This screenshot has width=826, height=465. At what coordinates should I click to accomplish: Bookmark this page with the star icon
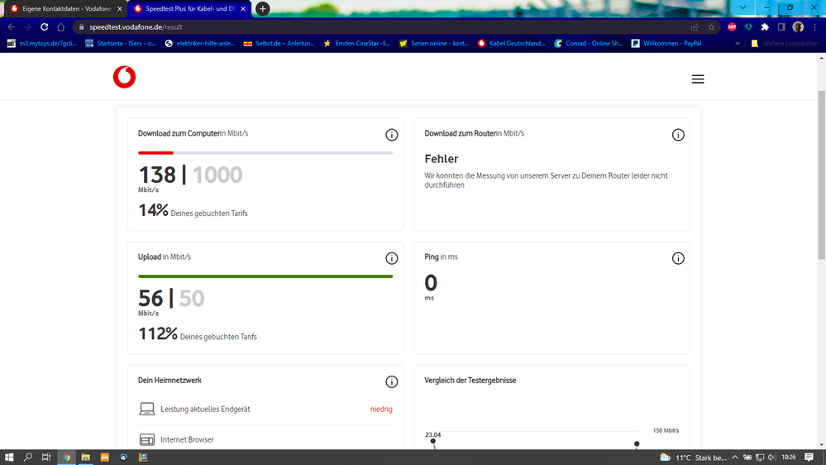(x=711, y=26)
